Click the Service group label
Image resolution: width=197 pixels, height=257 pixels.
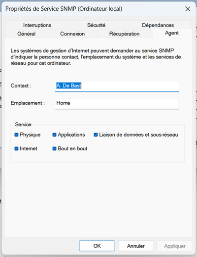(23, 124)
